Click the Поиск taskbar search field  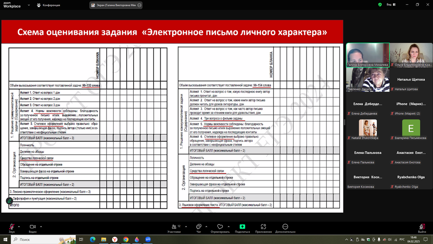(x=44, y=239)
